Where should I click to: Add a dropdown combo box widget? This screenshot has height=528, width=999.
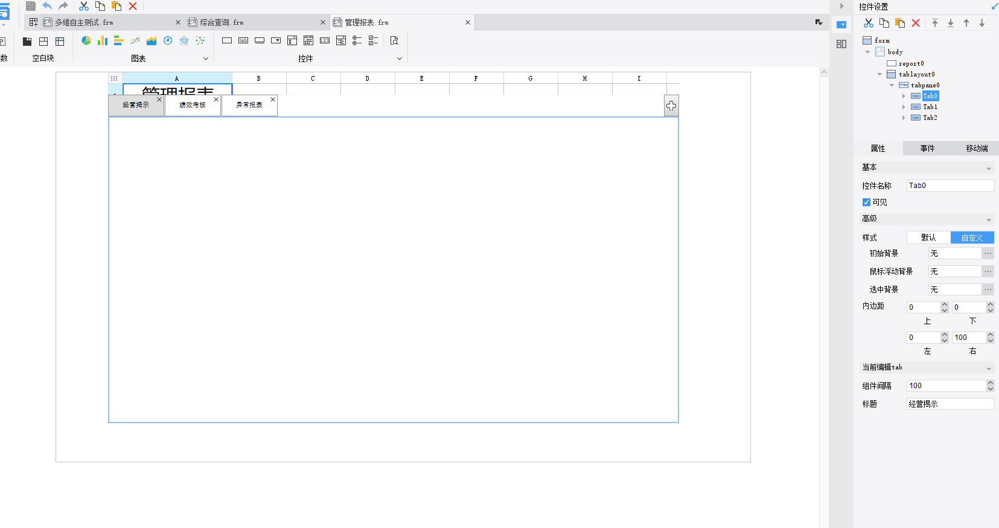(x=276, y=40)
